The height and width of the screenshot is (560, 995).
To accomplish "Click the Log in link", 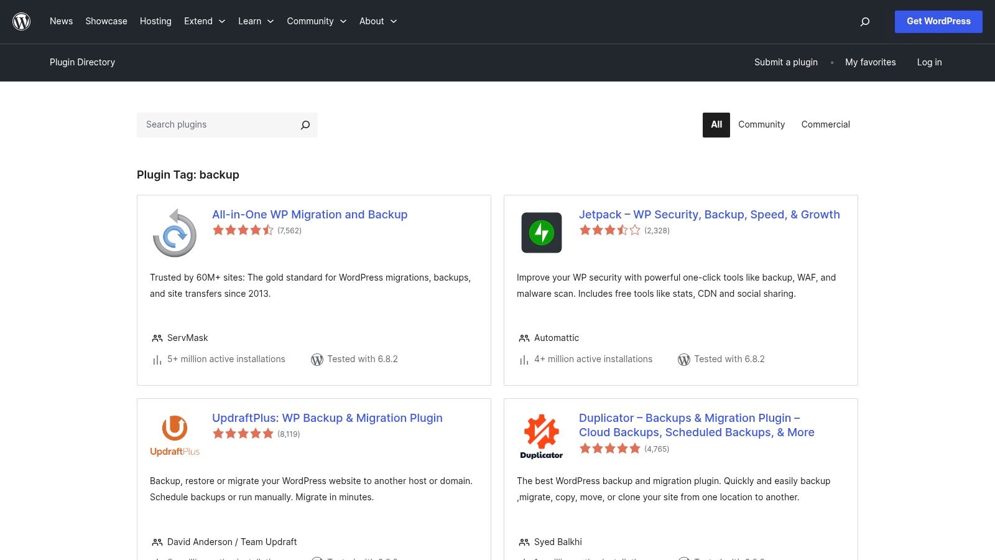I will click(x=929, y=62).
